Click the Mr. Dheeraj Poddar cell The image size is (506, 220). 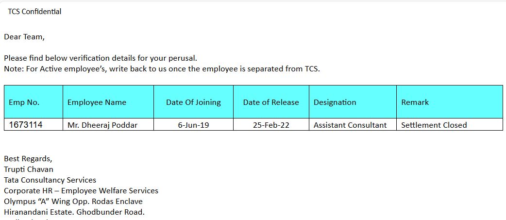coord(102,125)
